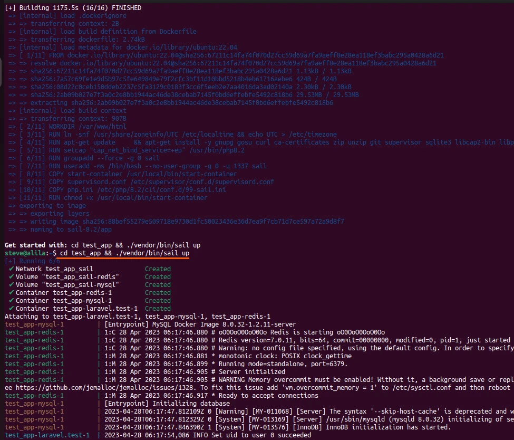Click the "Attaching to" containers line
This screenshot has height=440, width=514.
pos(137,317)
